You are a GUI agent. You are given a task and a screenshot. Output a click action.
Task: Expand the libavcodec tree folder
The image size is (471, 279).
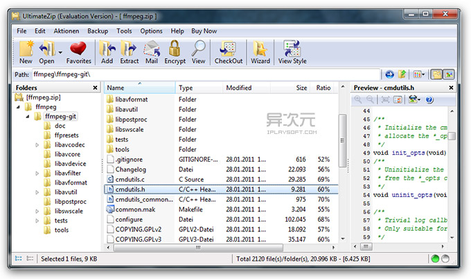[37, 145]
